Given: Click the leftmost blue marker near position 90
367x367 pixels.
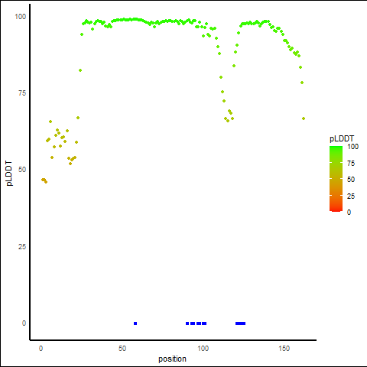Looking at the screenshot, I should [x=187, y=323].
